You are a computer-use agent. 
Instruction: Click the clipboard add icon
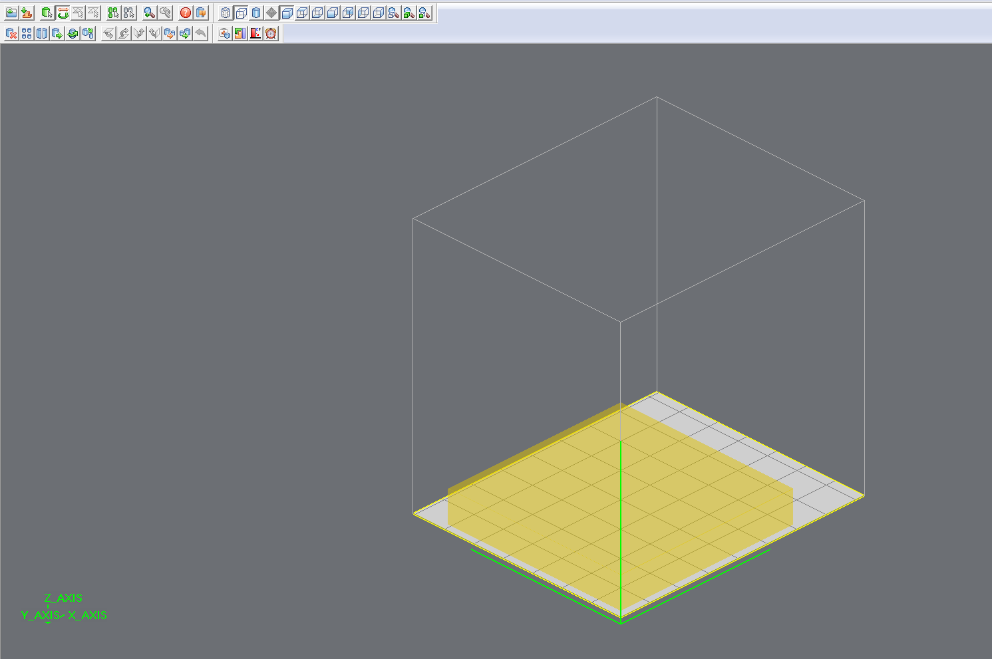(x=224, y=34)
